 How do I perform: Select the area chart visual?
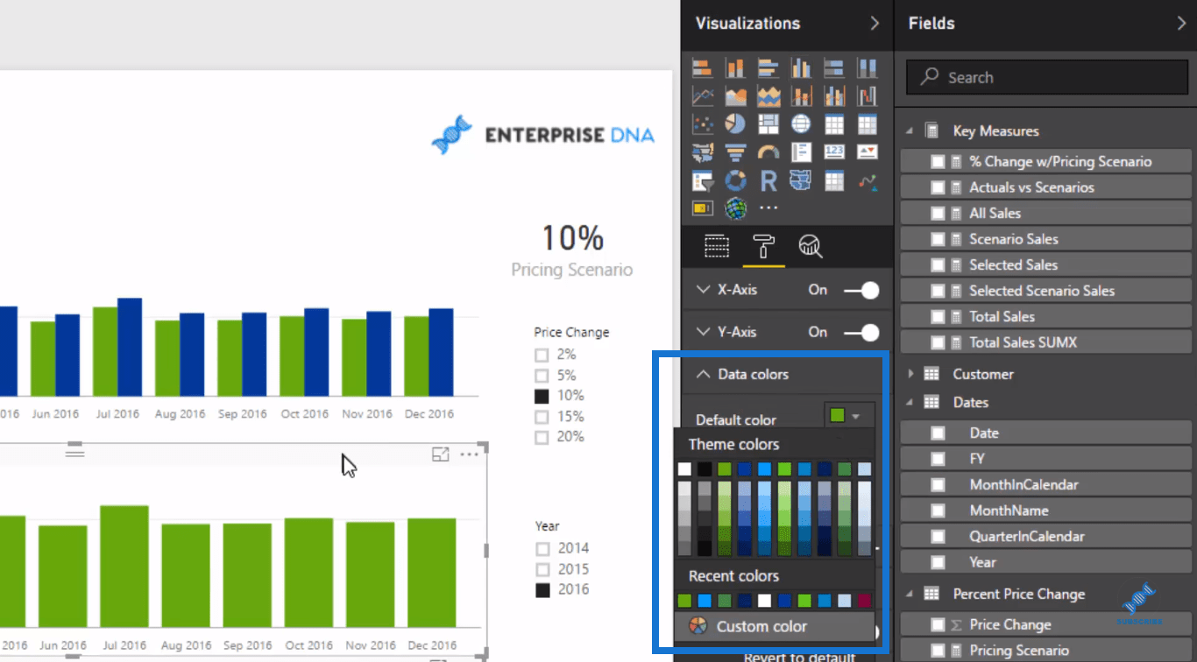coord(735,96)
